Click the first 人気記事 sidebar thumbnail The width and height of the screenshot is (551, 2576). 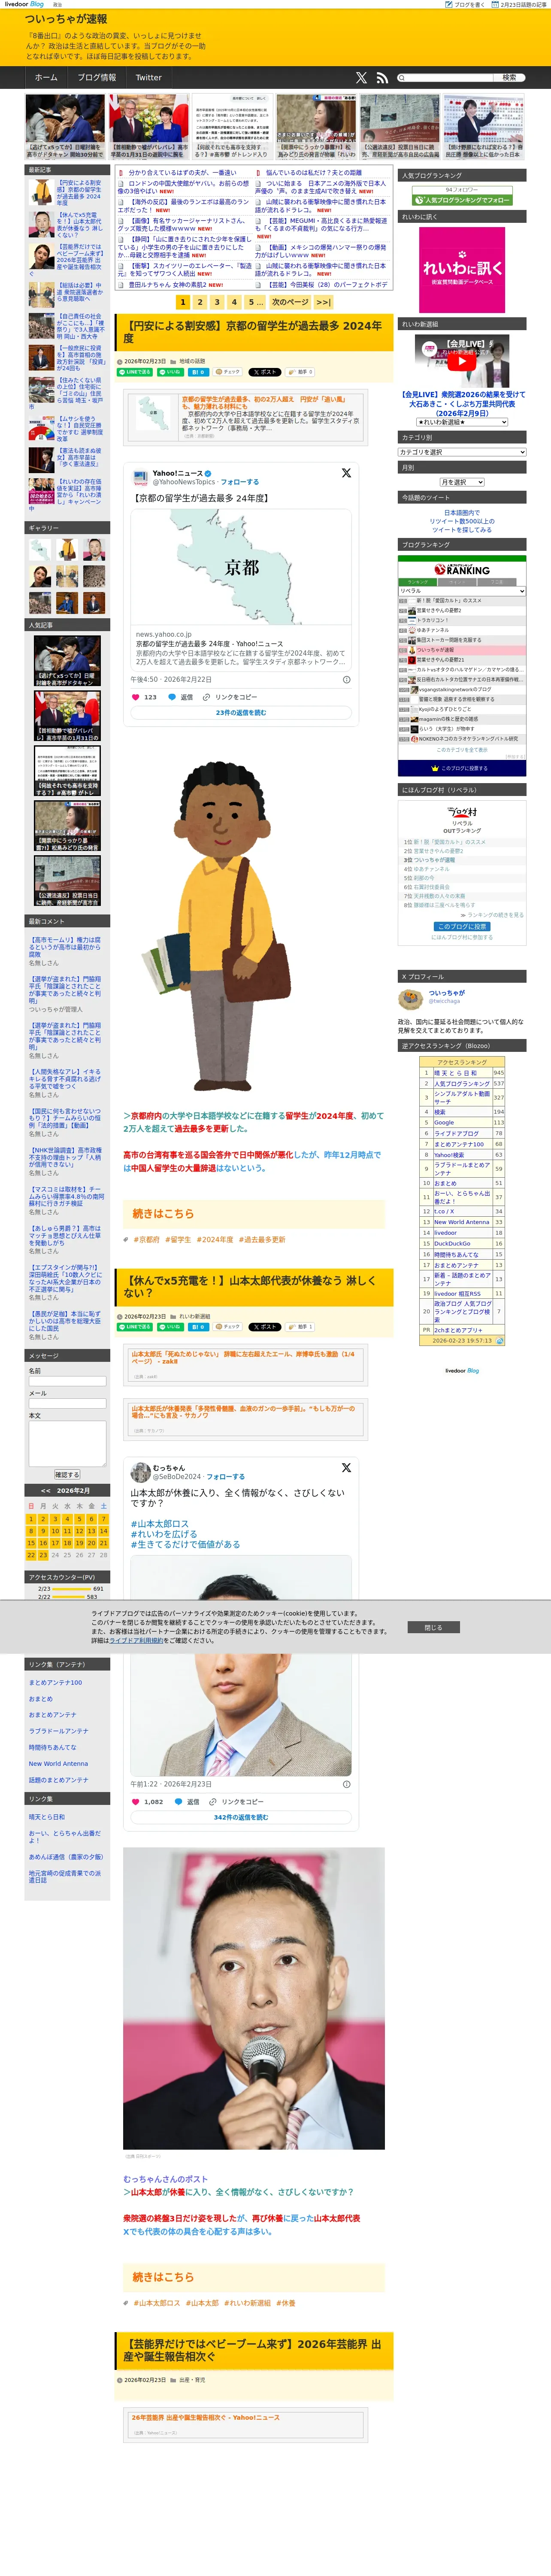click(67, 661)
